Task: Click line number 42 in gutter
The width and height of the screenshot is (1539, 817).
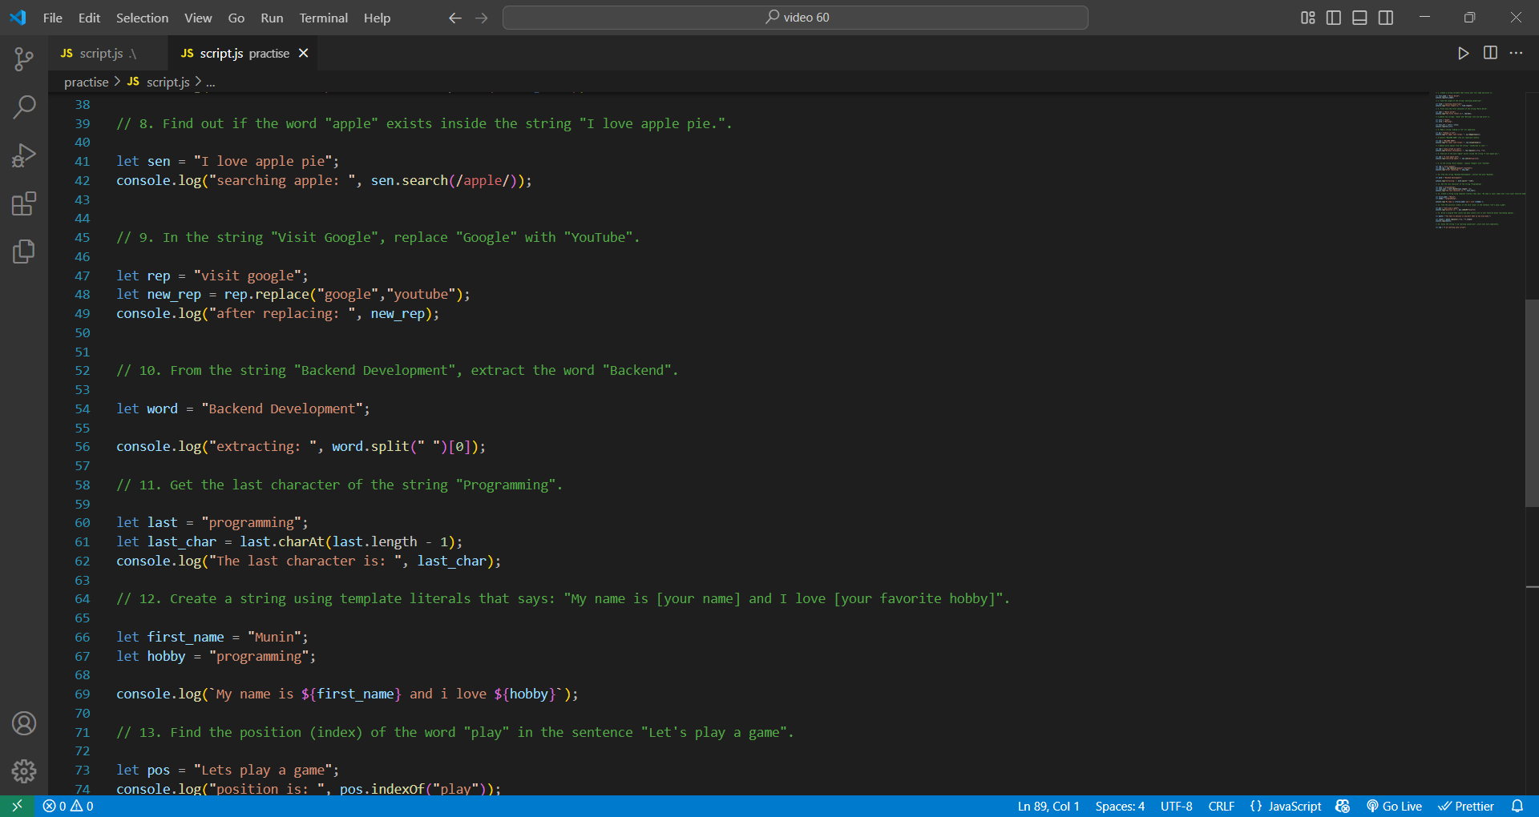Action: (83, 180)
